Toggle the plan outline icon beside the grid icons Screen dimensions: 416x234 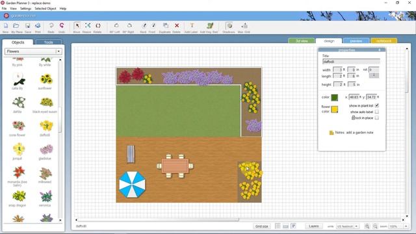pos(293,226)
